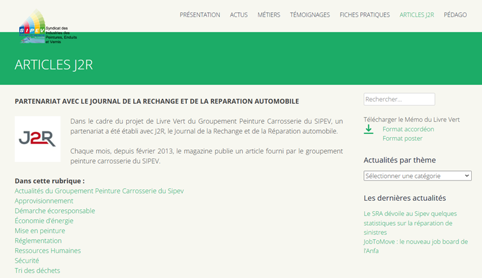
Task: Read the SRA dévoile au Sipev news article
Action: pos(410,223)
